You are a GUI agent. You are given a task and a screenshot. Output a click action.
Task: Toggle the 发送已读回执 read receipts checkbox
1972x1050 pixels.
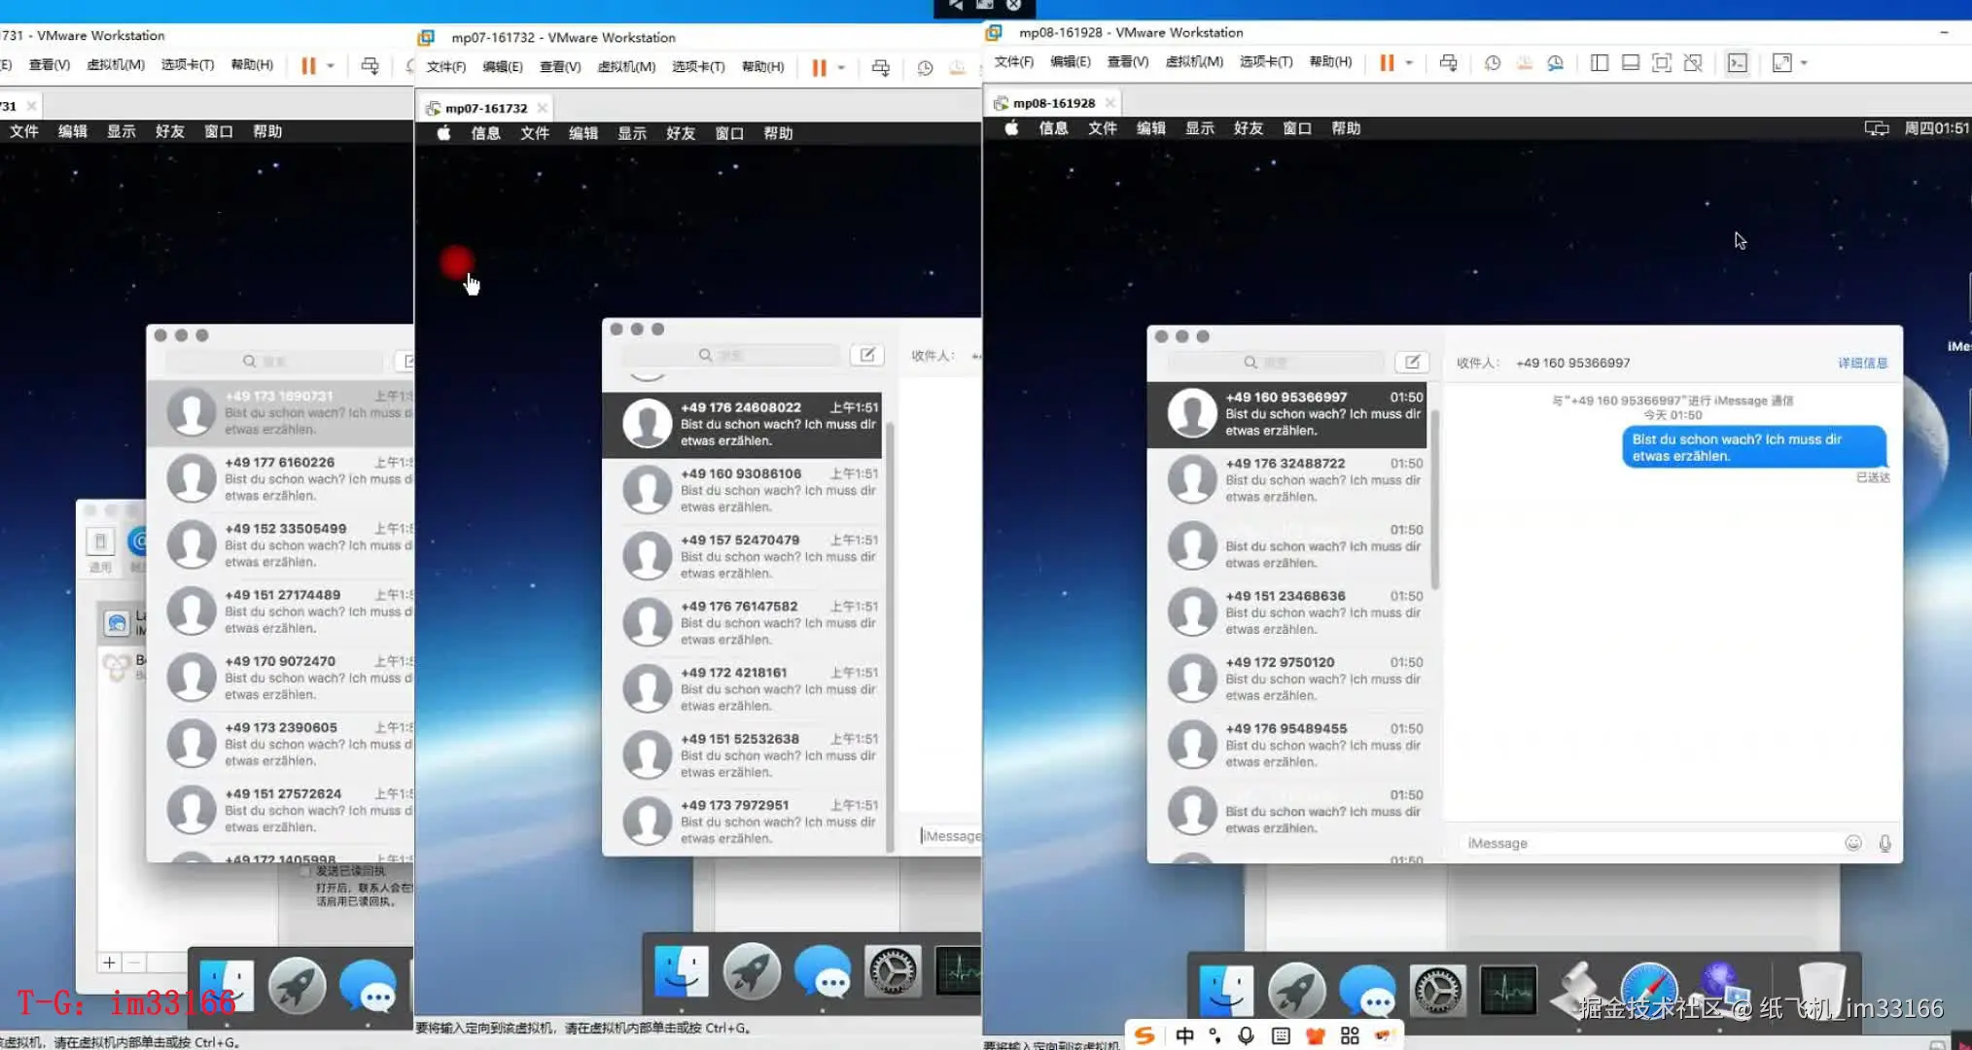coord(306,871)
